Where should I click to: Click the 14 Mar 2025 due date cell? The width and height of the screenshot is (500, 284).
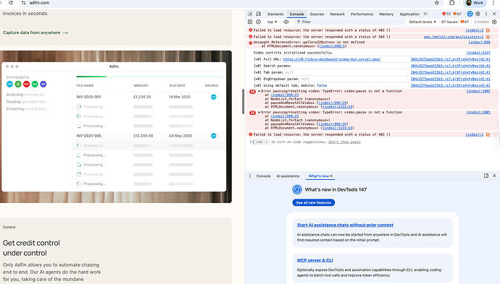tap(180, 97)
